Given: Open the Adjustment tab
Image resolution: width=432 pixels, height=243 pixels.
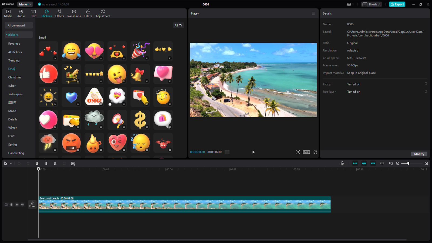Looking at the screenshot, I should 103,13.
